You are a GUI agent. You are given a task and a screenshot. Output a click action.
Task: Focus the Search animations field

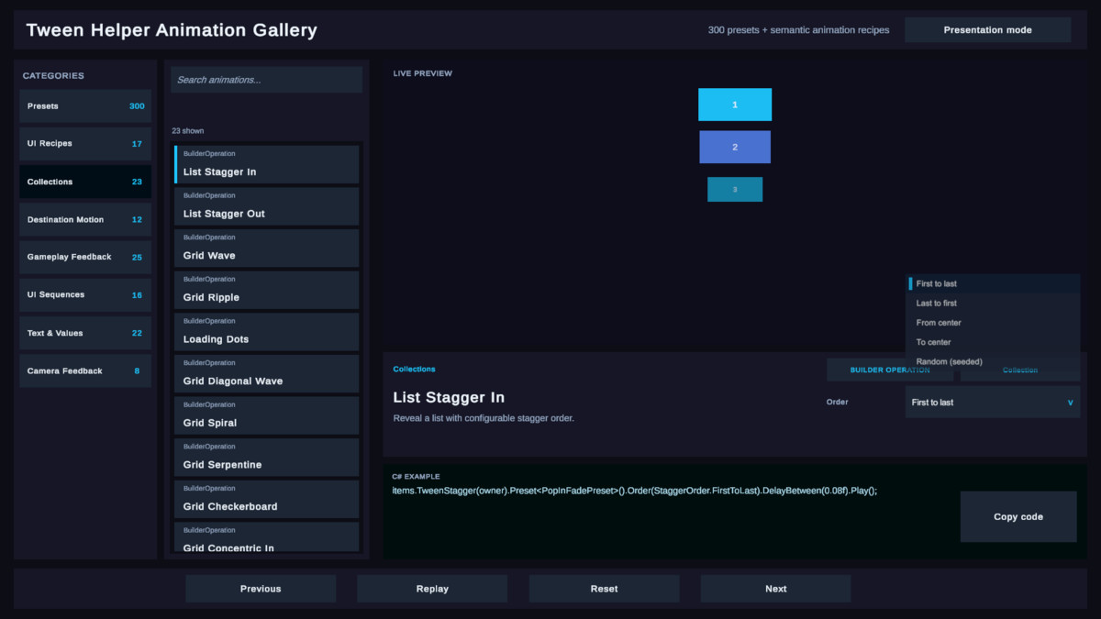click(x=266, y=80)
